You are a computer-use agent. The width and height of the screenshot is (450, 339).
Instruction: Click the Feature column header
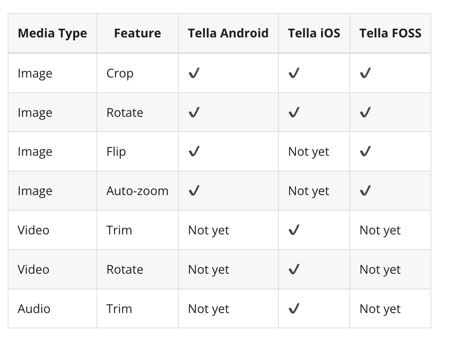(x=137, y=33)
